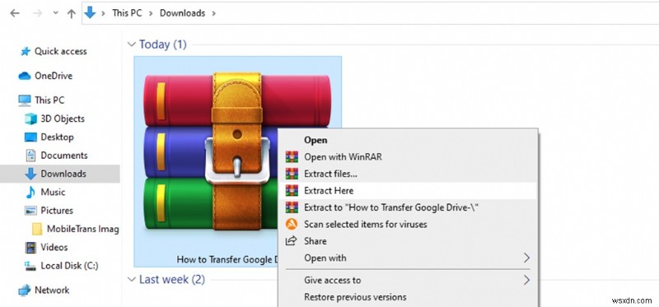Expand chevron after Downloads breadcrumb
659x307 pixels.
tap(214, 13)
